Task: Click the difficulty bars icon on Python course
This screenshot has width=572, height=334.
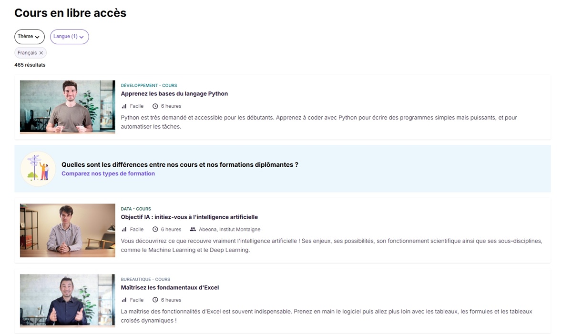Action: coord(124,106)
